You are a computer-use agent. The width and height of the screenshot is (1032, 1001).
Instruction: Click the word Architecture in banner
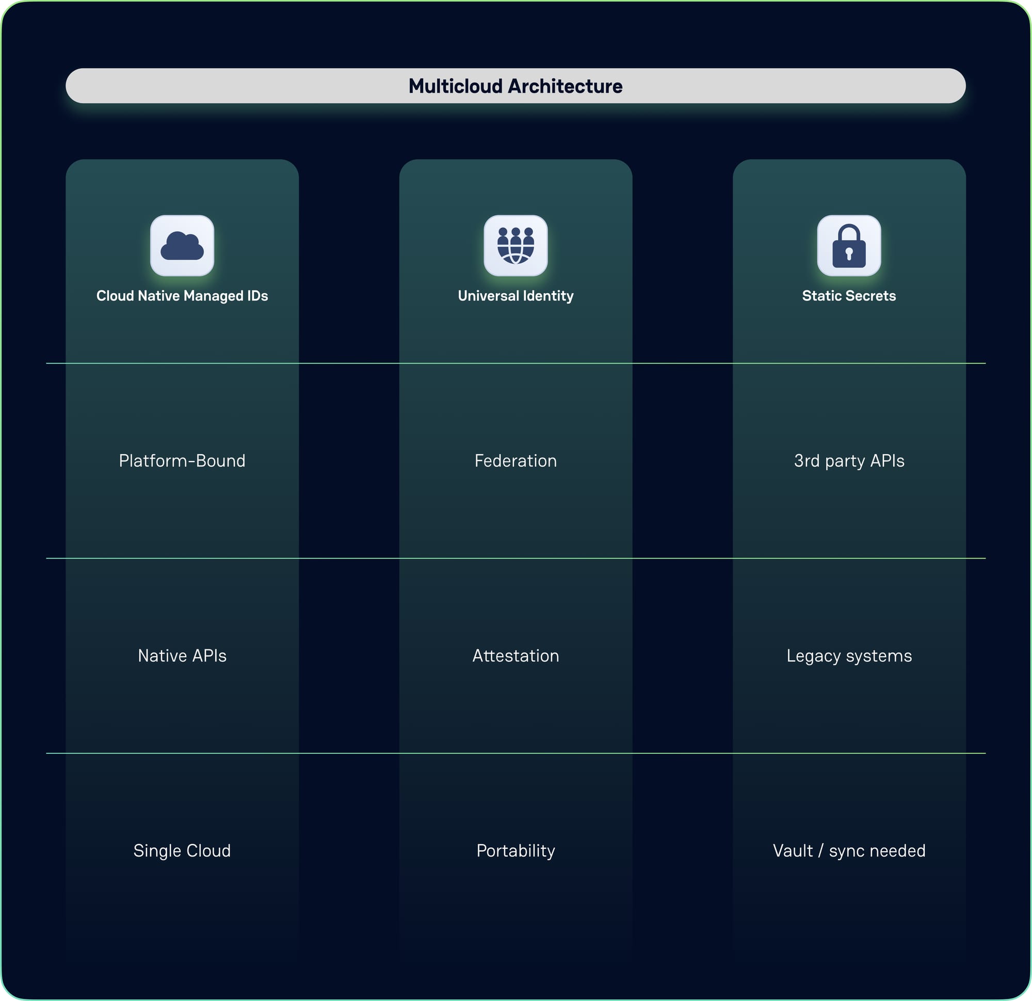point(565,86)
